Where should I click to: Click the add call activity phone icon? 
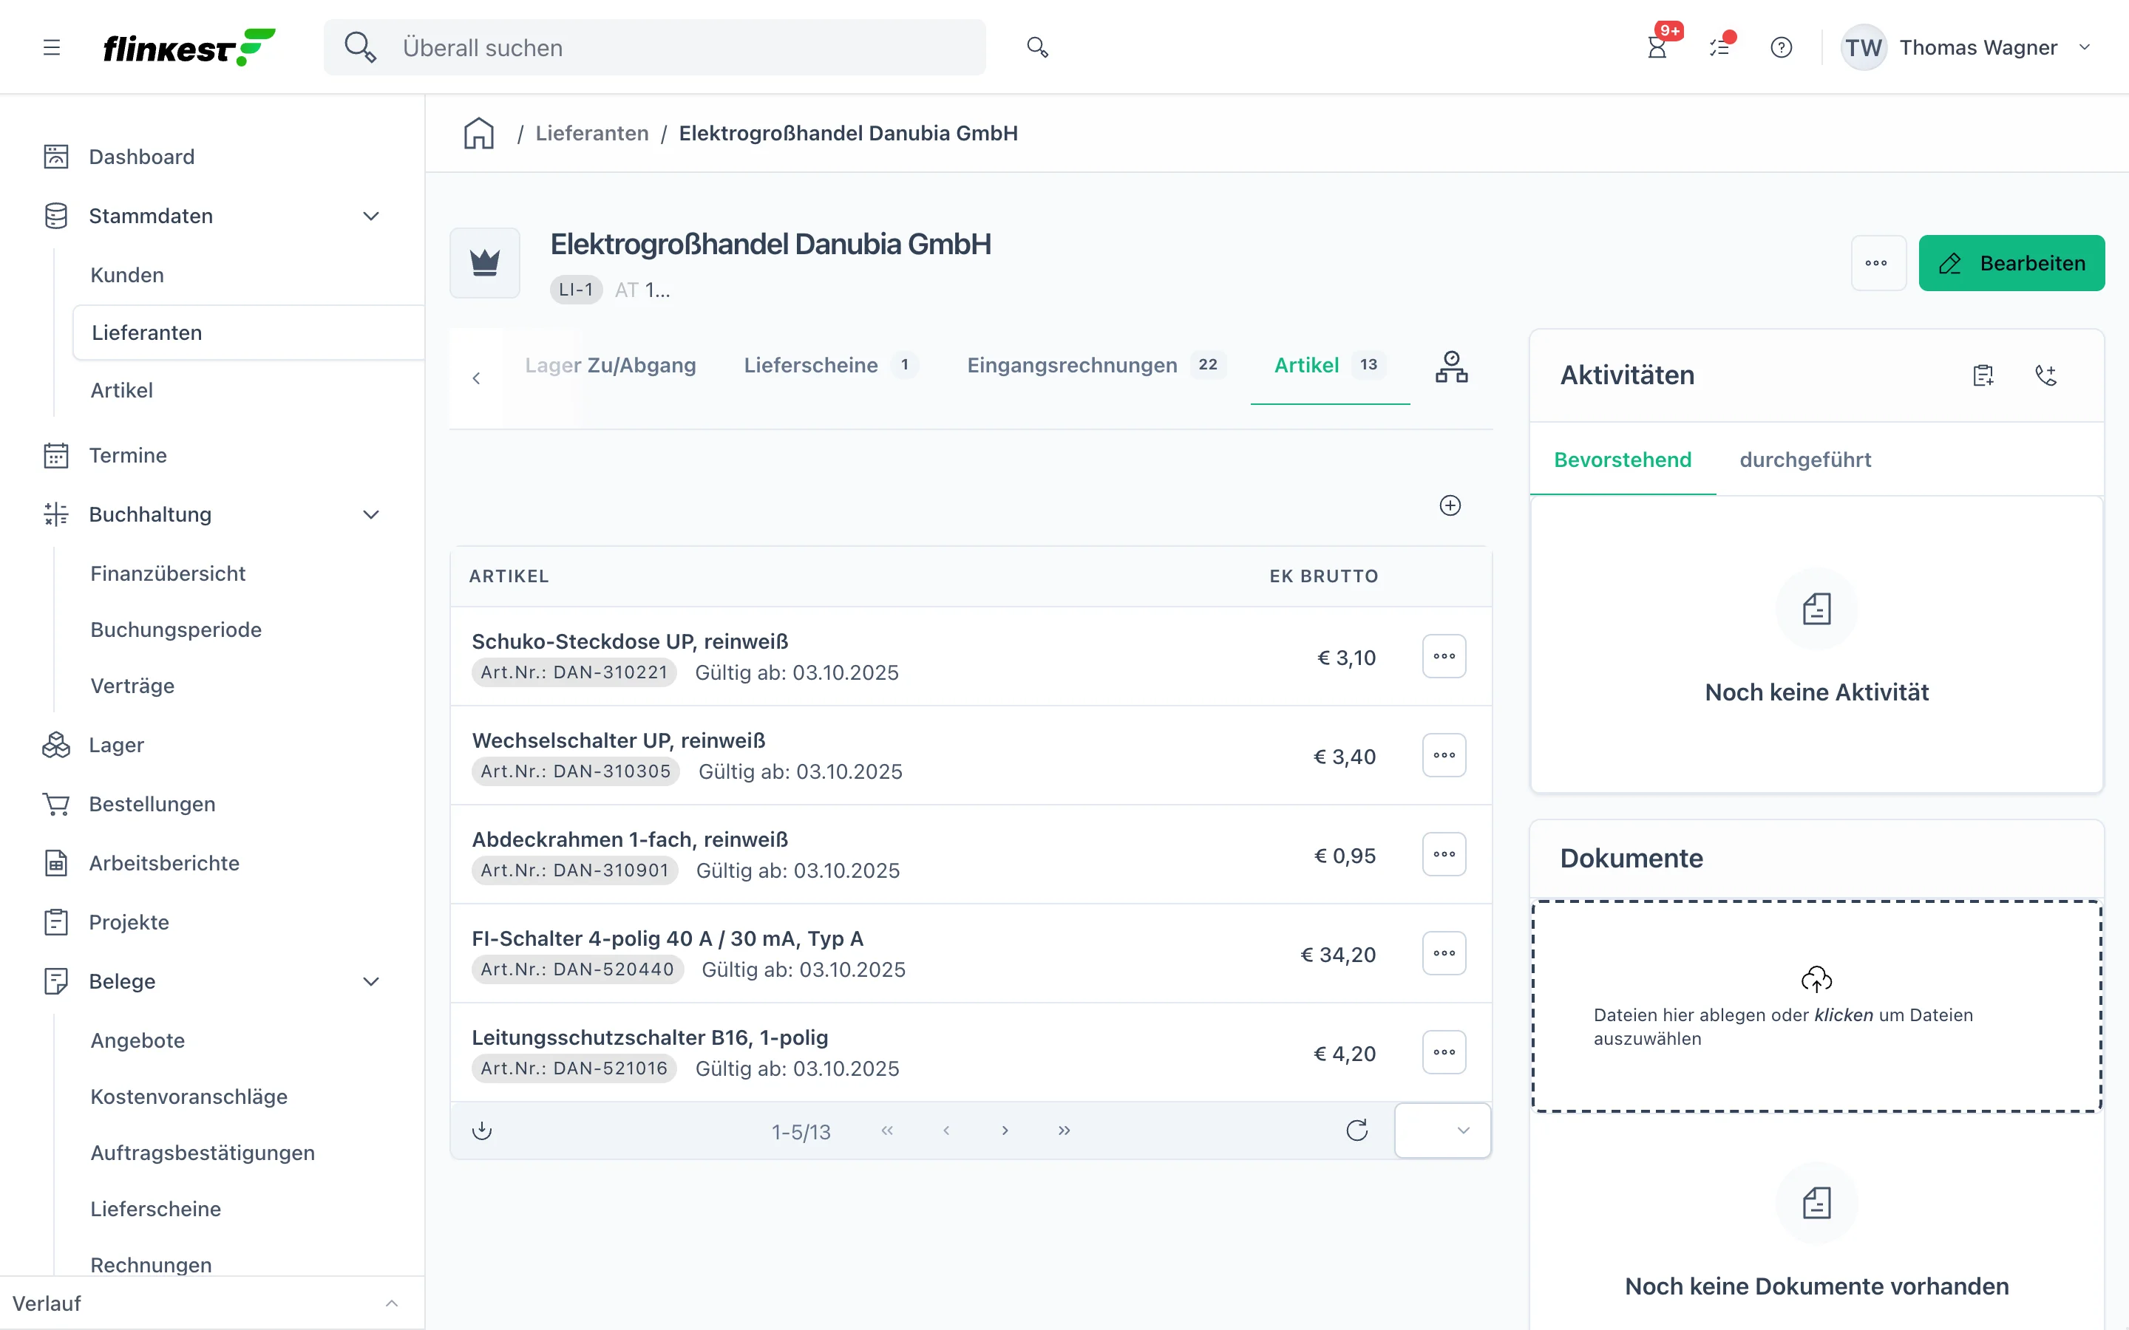tap(2045, 375)
